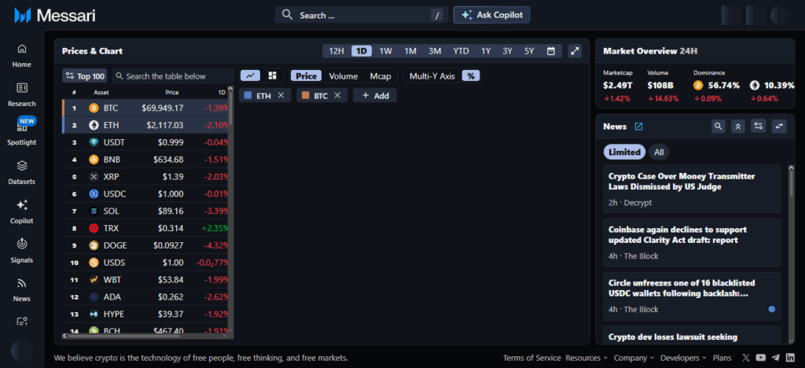Click the news swap arrows icon
Viewport: 805px width, 368px height.
pos(779,126)
